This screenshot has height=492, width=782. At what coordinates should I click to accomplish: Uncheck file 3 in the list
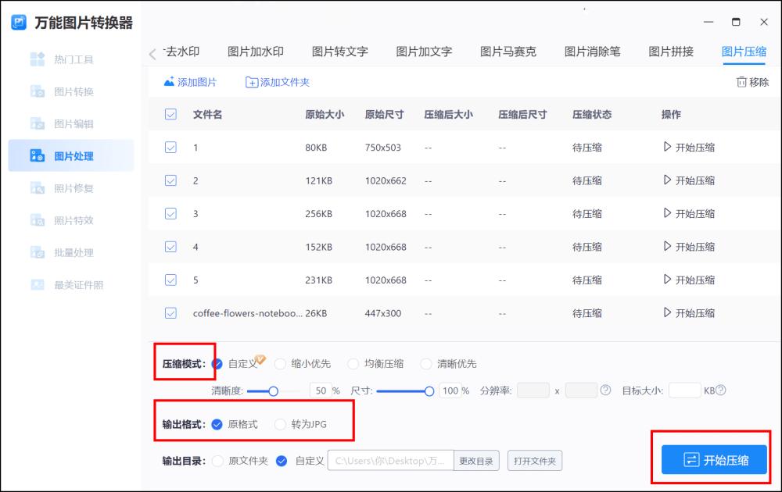170,213
